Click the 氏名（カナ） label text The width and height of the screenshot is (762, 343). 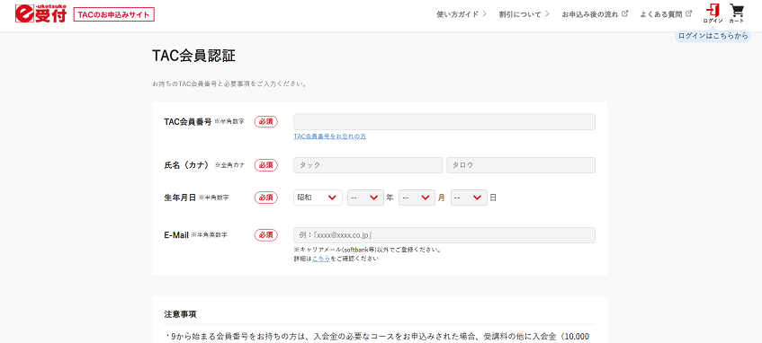coord(188,165)
